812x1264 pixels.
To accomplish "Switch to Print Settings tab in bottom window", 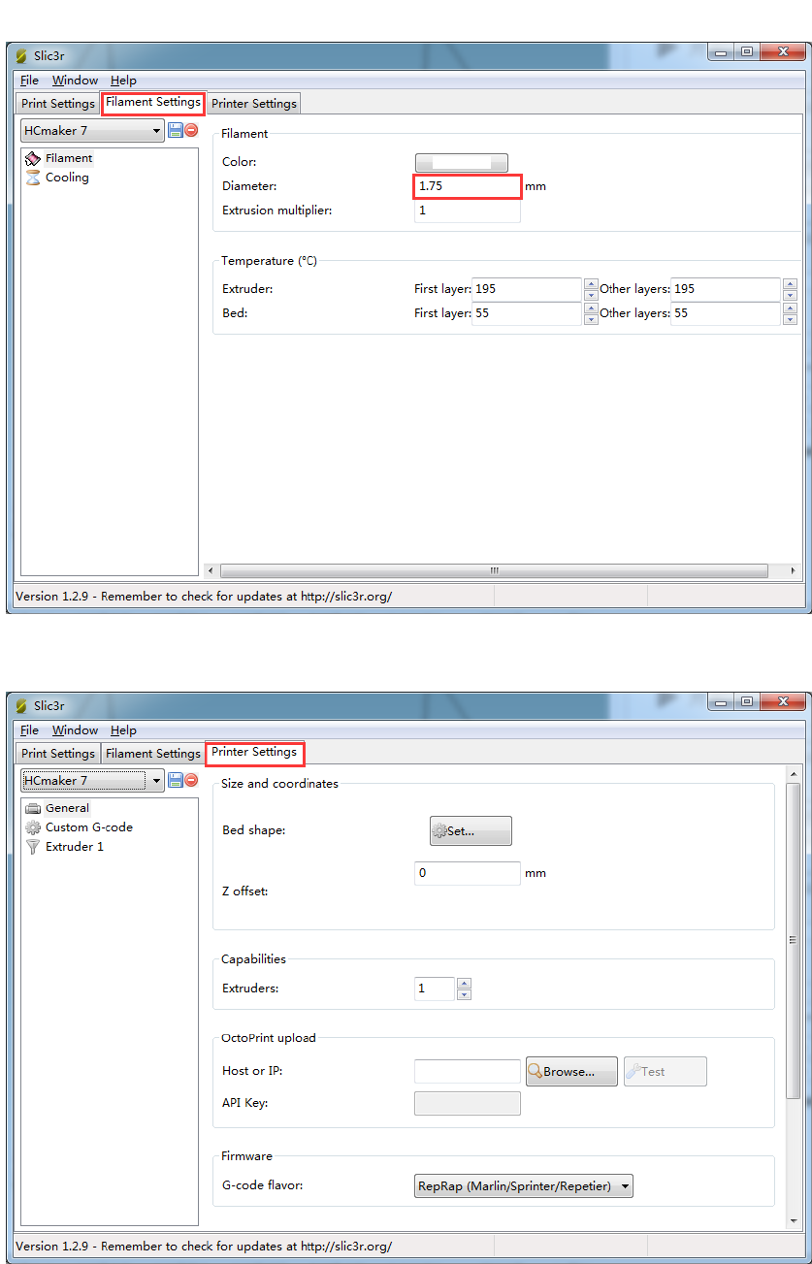I will (x=58, y=754).
